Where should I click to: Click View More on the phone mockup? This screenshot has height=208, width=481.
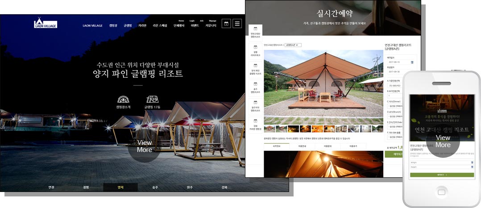443,141
